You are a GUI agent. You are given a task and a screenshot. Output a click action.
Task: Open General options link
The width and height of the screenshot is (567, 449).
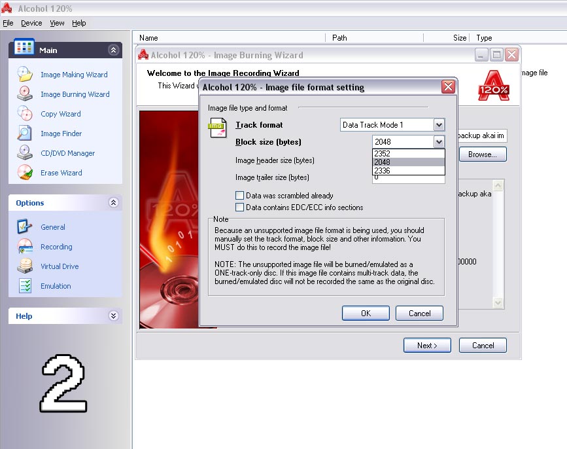pyautogui.click(x=53, y=227)
